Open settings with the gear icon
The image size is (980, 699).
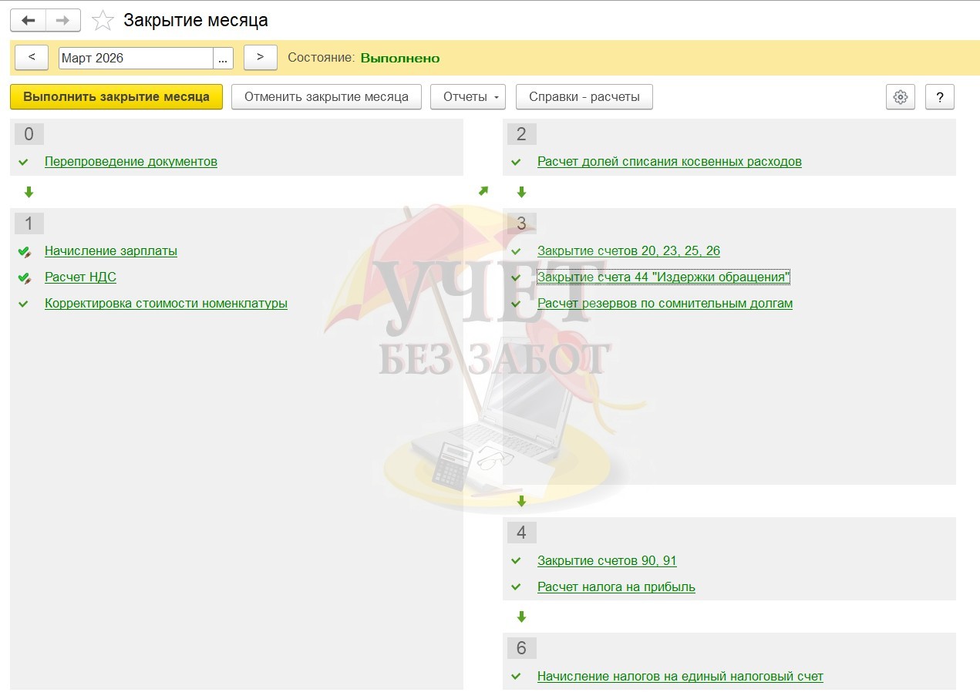point(900,97)
